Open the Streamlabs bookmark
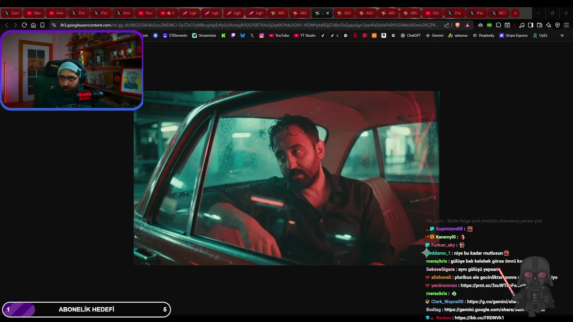 point(204,35)
